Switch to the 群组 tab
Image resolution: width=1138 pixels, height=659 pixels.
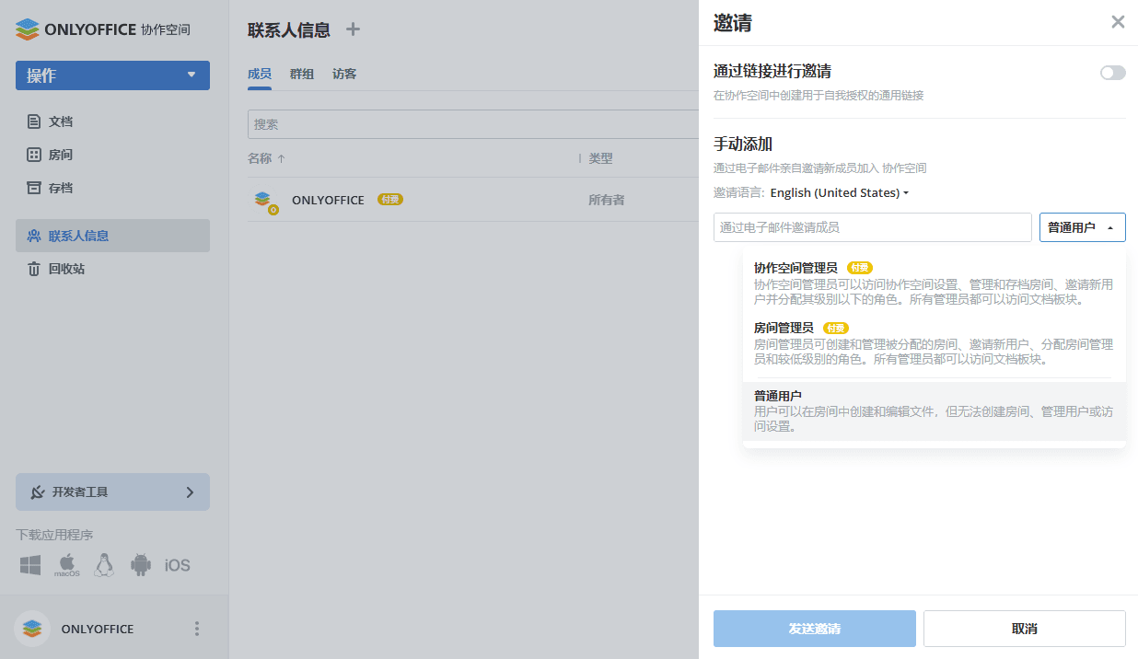(302, 74)
